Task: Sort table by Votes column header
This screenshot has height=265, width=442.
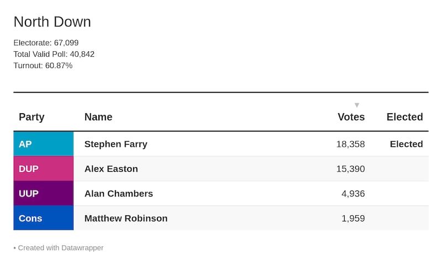Action: click(351, 117)
